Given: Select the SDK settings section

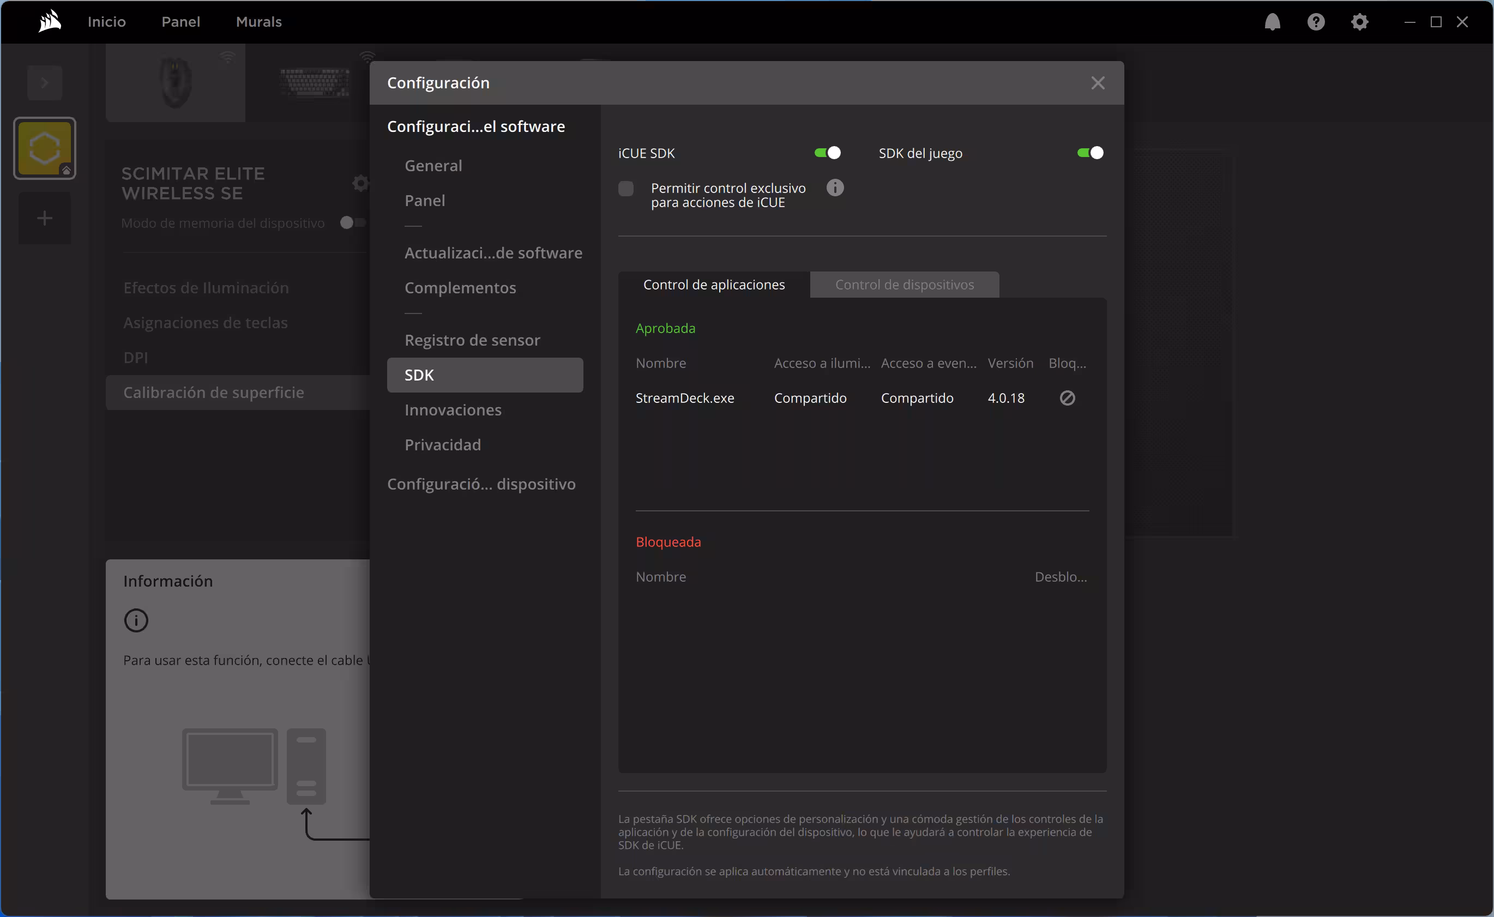Looking at the screenshot, I should (485, 375).
